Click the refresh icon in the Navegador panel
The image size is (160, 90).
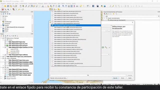(3, 14)
